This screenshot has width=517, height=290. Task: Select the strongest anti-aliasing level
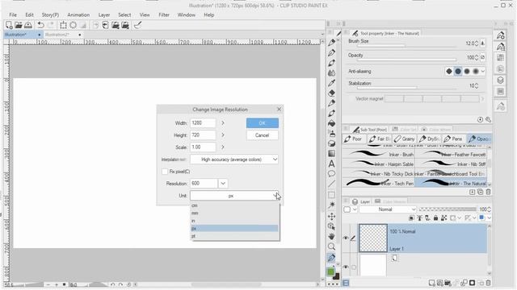pos(476,71)
